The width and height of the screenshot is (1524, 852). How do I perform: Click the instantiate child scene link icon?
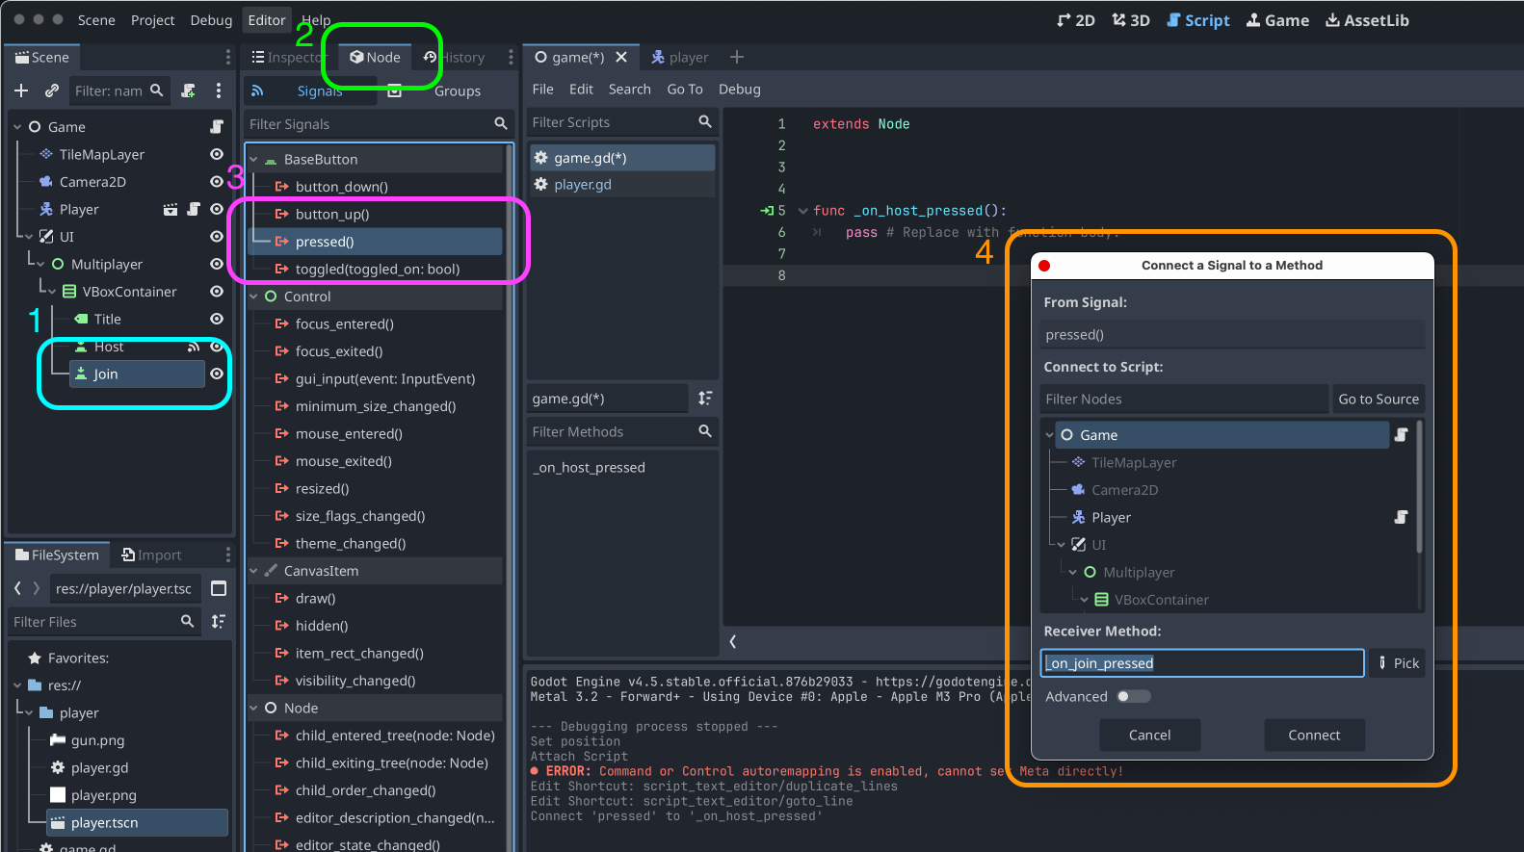pos(52,90)
